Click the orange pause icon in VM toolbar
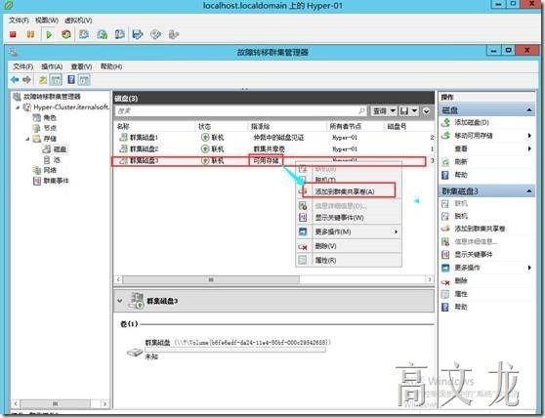 coord(30,34)
